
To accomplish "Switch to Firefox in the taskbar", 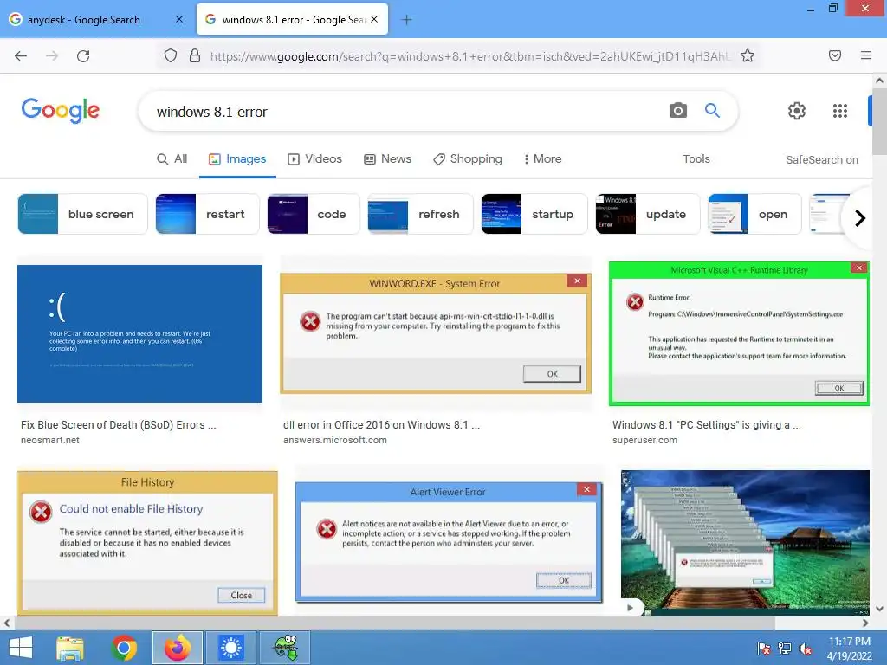I will [177, 648].
